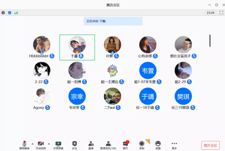Image resolution: width=225 pixels, height=151 pixels.
Task: Select participant 于鑫's avatar
Action: click(x=77, y=45)
